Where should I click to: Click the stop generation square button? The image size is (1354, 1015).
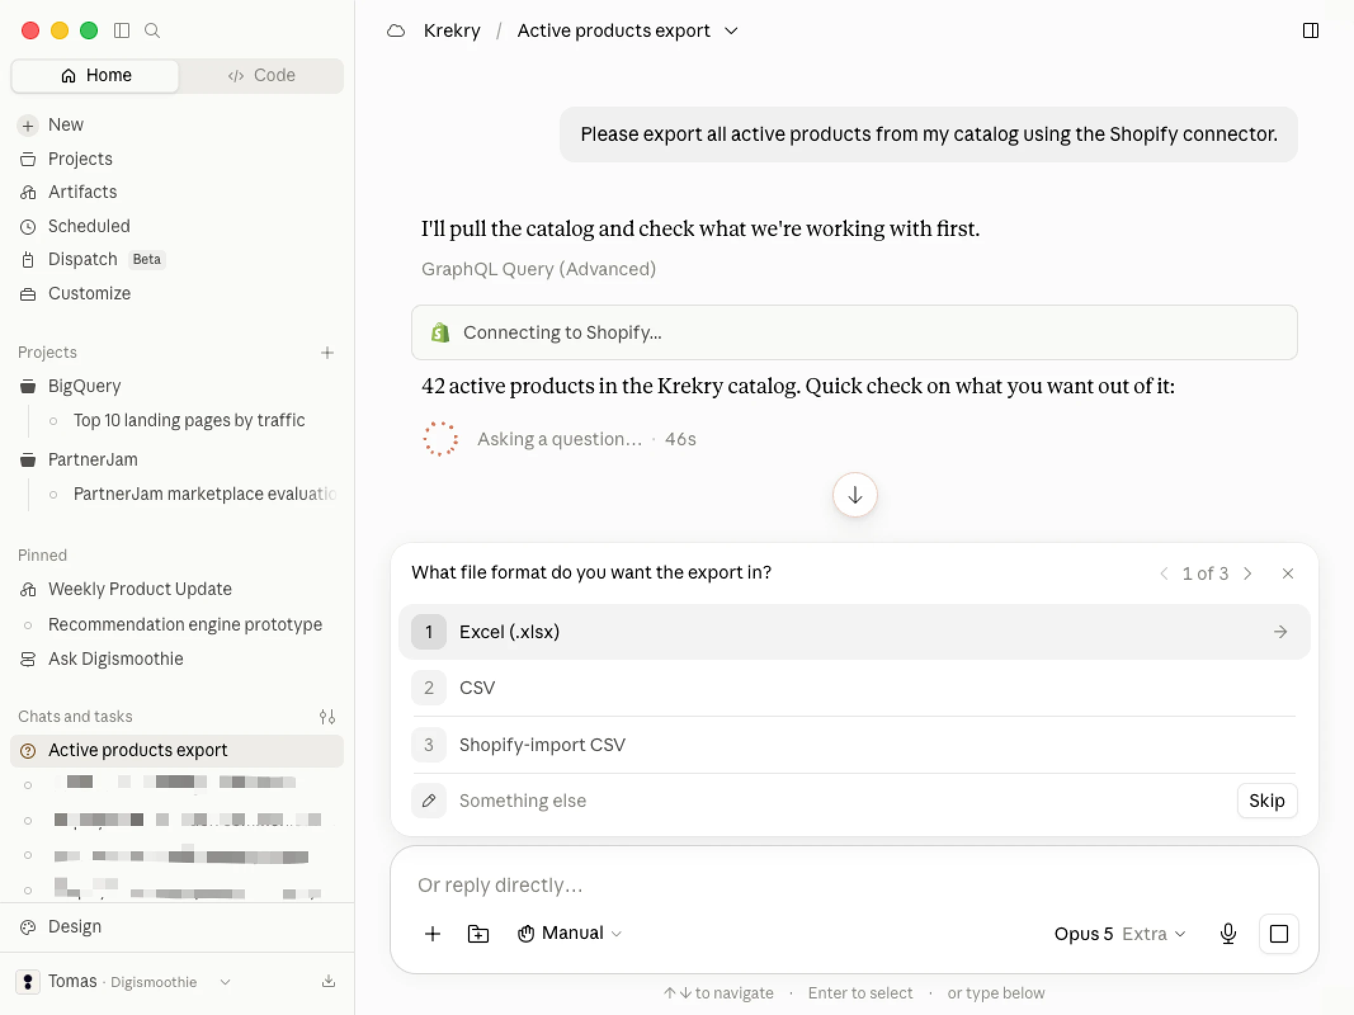click(1278, 934)
